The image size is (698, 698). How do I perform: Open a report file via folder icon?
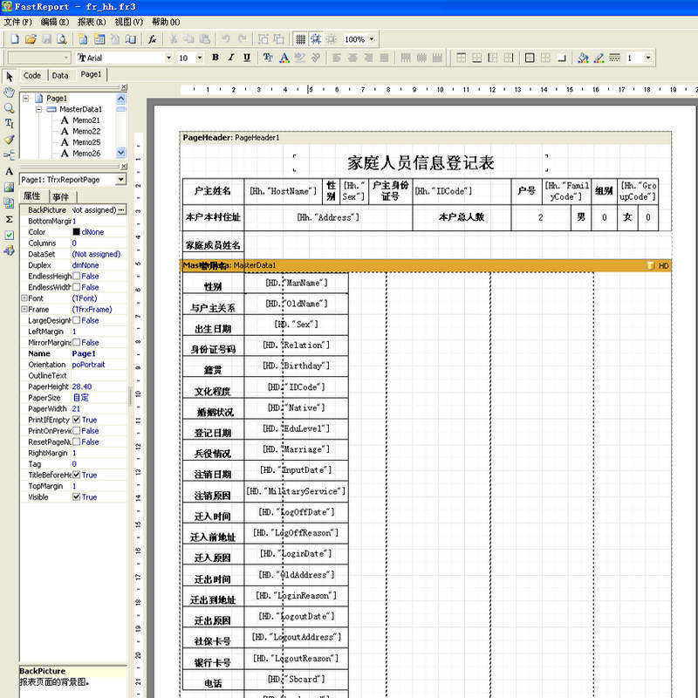pos(31,39)
